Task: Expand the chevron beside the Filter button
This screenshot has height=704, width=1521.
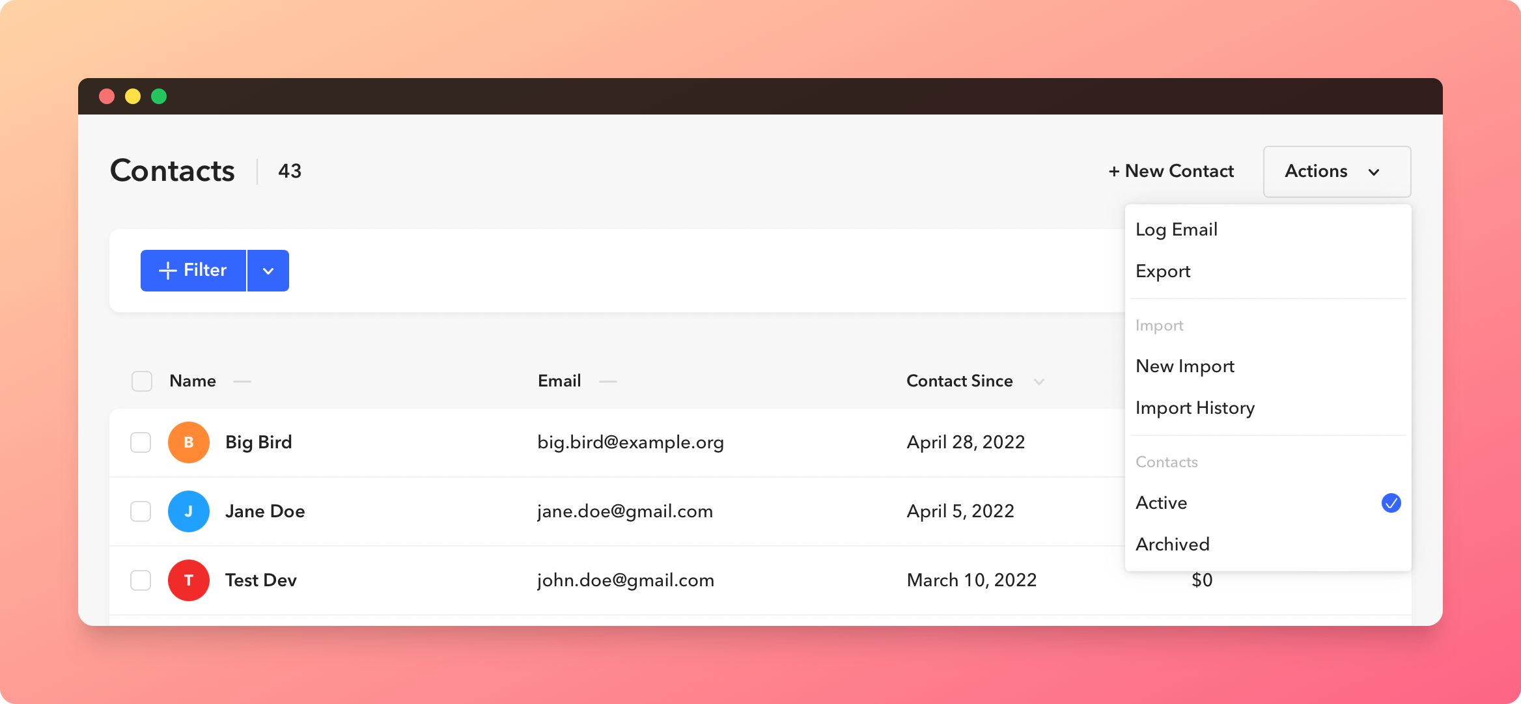Action: tap(268, 271)
